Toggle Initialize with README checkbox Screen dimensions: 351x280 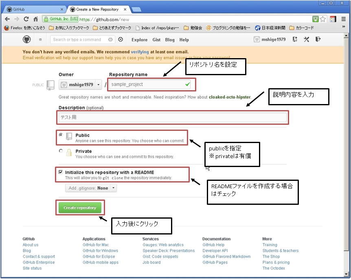click(60, 172)
